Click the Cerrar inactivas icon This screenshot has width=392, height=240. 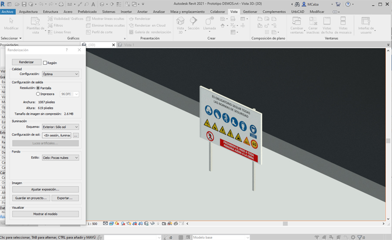click(x=313, y=21)
